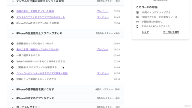Click the 1個のダウンロード可能なリソース text
The image size is (192, 108).
click(159, 17)
